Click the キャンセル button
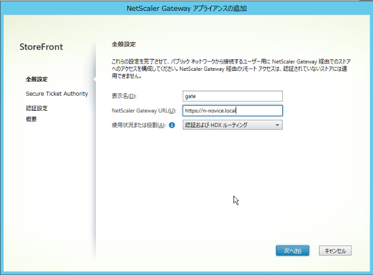The width and height of the screenshot is (373, 275). (x=335, y=251)
